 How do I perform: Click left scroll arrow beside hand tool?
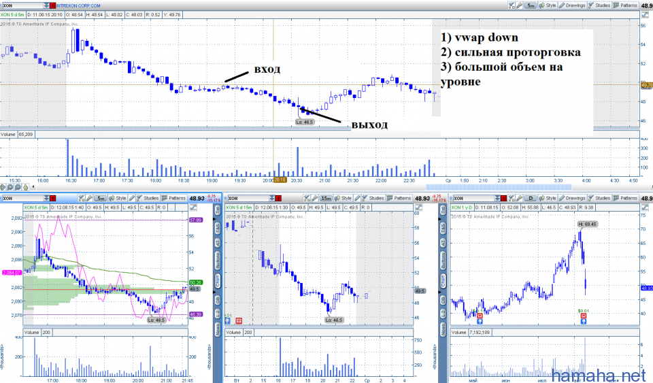(33, 187)
